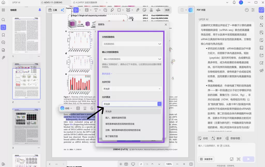Close the 另存为 dialog with X
265x167 pixels.
[166, 25]
